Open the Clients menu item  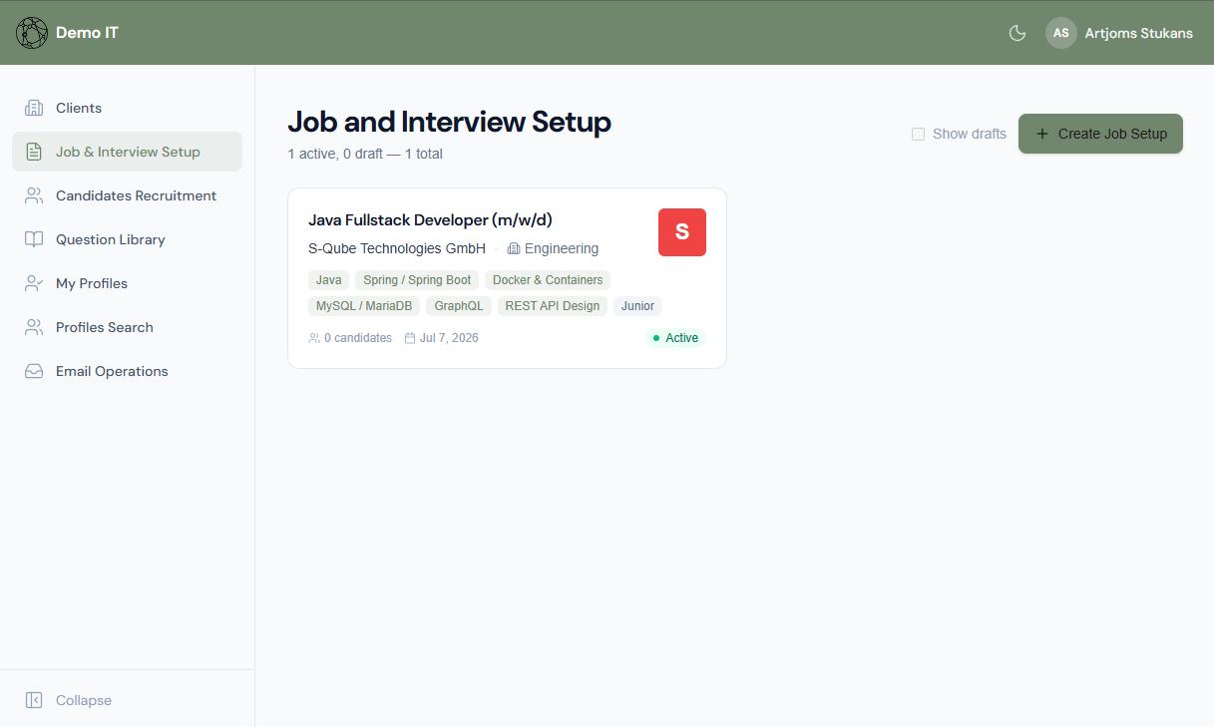127,108
